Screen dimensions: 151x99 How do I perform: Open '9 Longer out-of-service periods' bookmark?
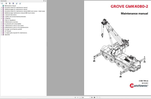[x=13, y=29]
